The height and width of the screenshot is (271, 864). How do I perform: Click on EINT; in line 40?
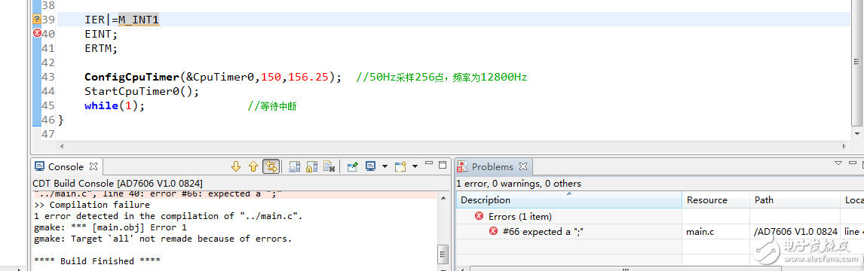click(101, 34)
